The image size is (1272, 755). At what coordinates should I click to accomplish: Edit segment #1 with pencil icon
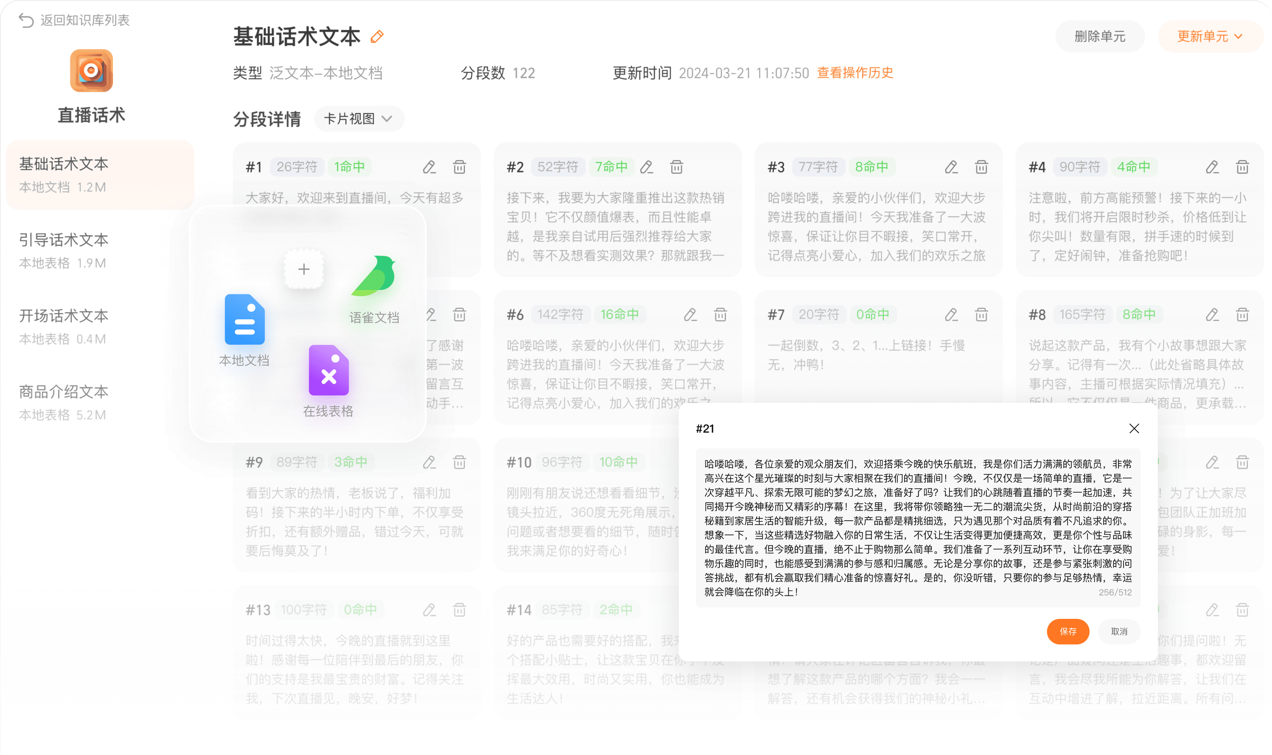(429, 167)
